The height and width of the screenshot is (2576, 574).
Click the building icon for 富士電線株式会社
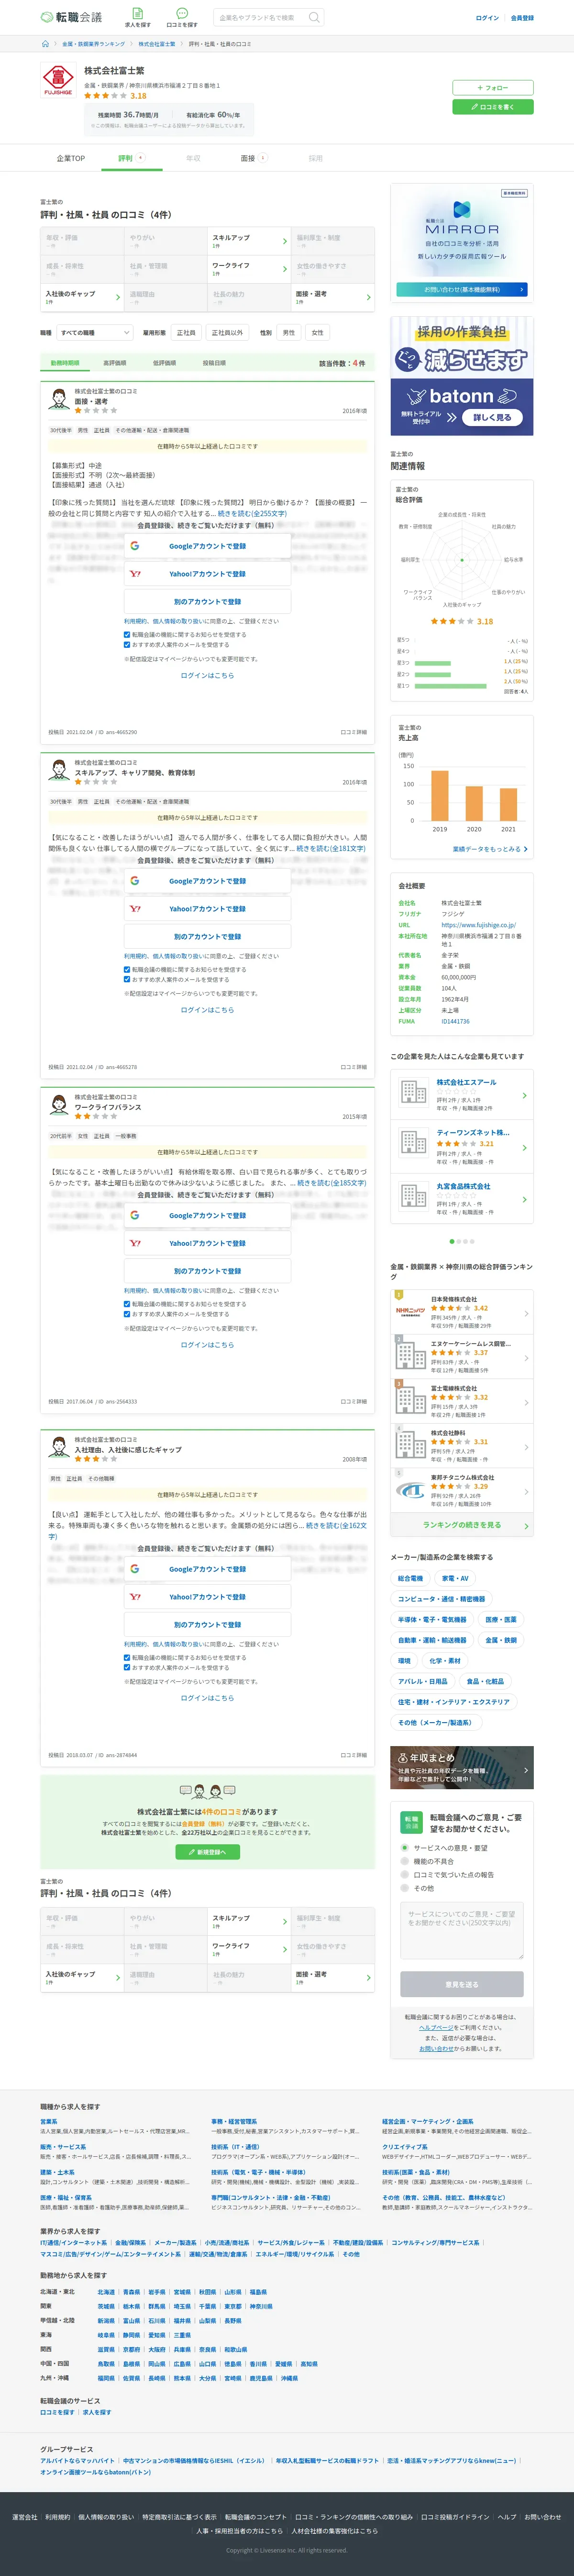(x=410, y=1400)
